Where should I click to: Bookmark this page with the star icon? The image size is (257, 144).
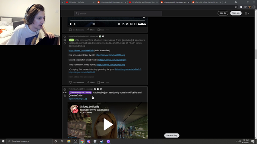coord(236,7)
